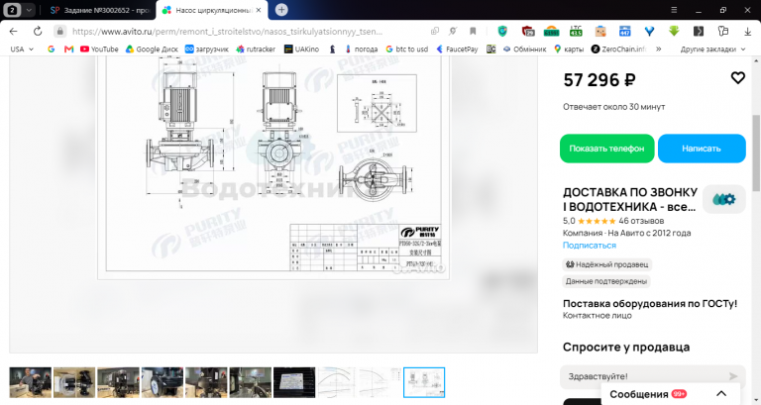This screenshot has width=761, height=405.
Task: Open a new tab with the plus button
Action: tap(281, 10)
